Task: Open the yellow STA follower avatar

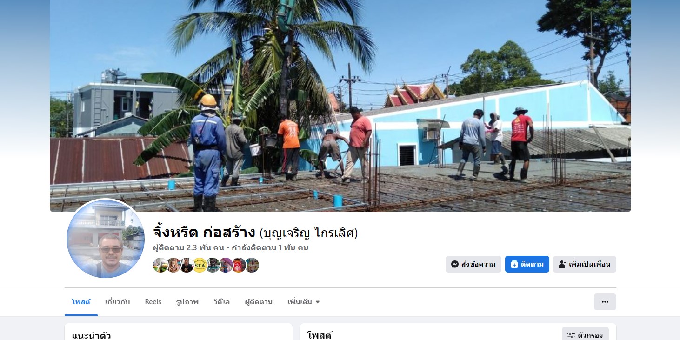Action: (200, 265)
